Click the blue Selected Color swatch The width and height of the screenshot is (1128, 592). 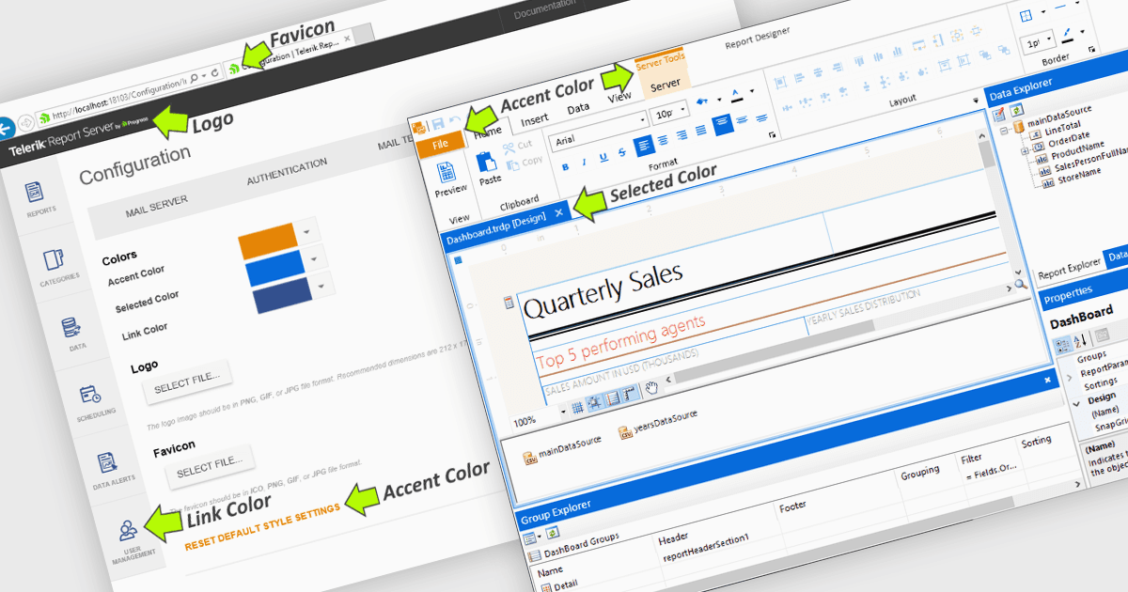pos(274,270)
